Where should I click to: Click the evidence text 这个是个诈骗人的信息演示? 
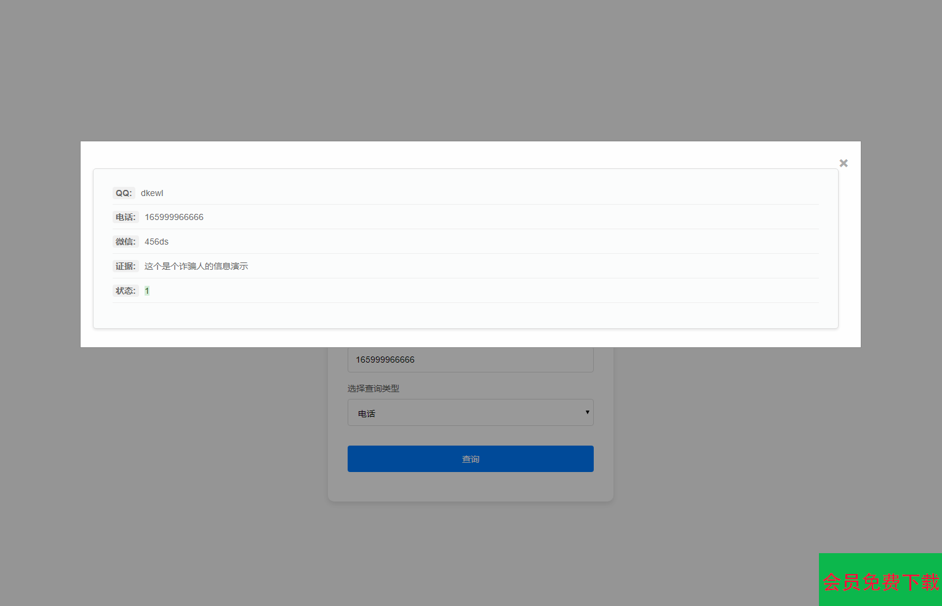coord(196,266)
